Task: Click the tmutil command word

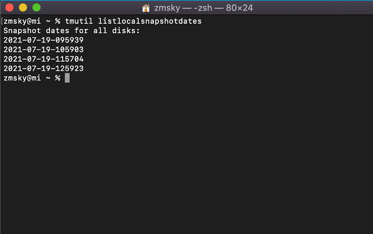Action: point(78,21)
